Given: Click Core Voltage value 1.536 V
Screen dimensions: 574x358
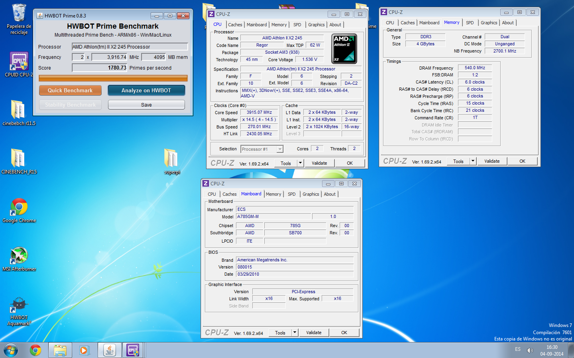Looking at the screenshot, I should (x=310, y=59).
